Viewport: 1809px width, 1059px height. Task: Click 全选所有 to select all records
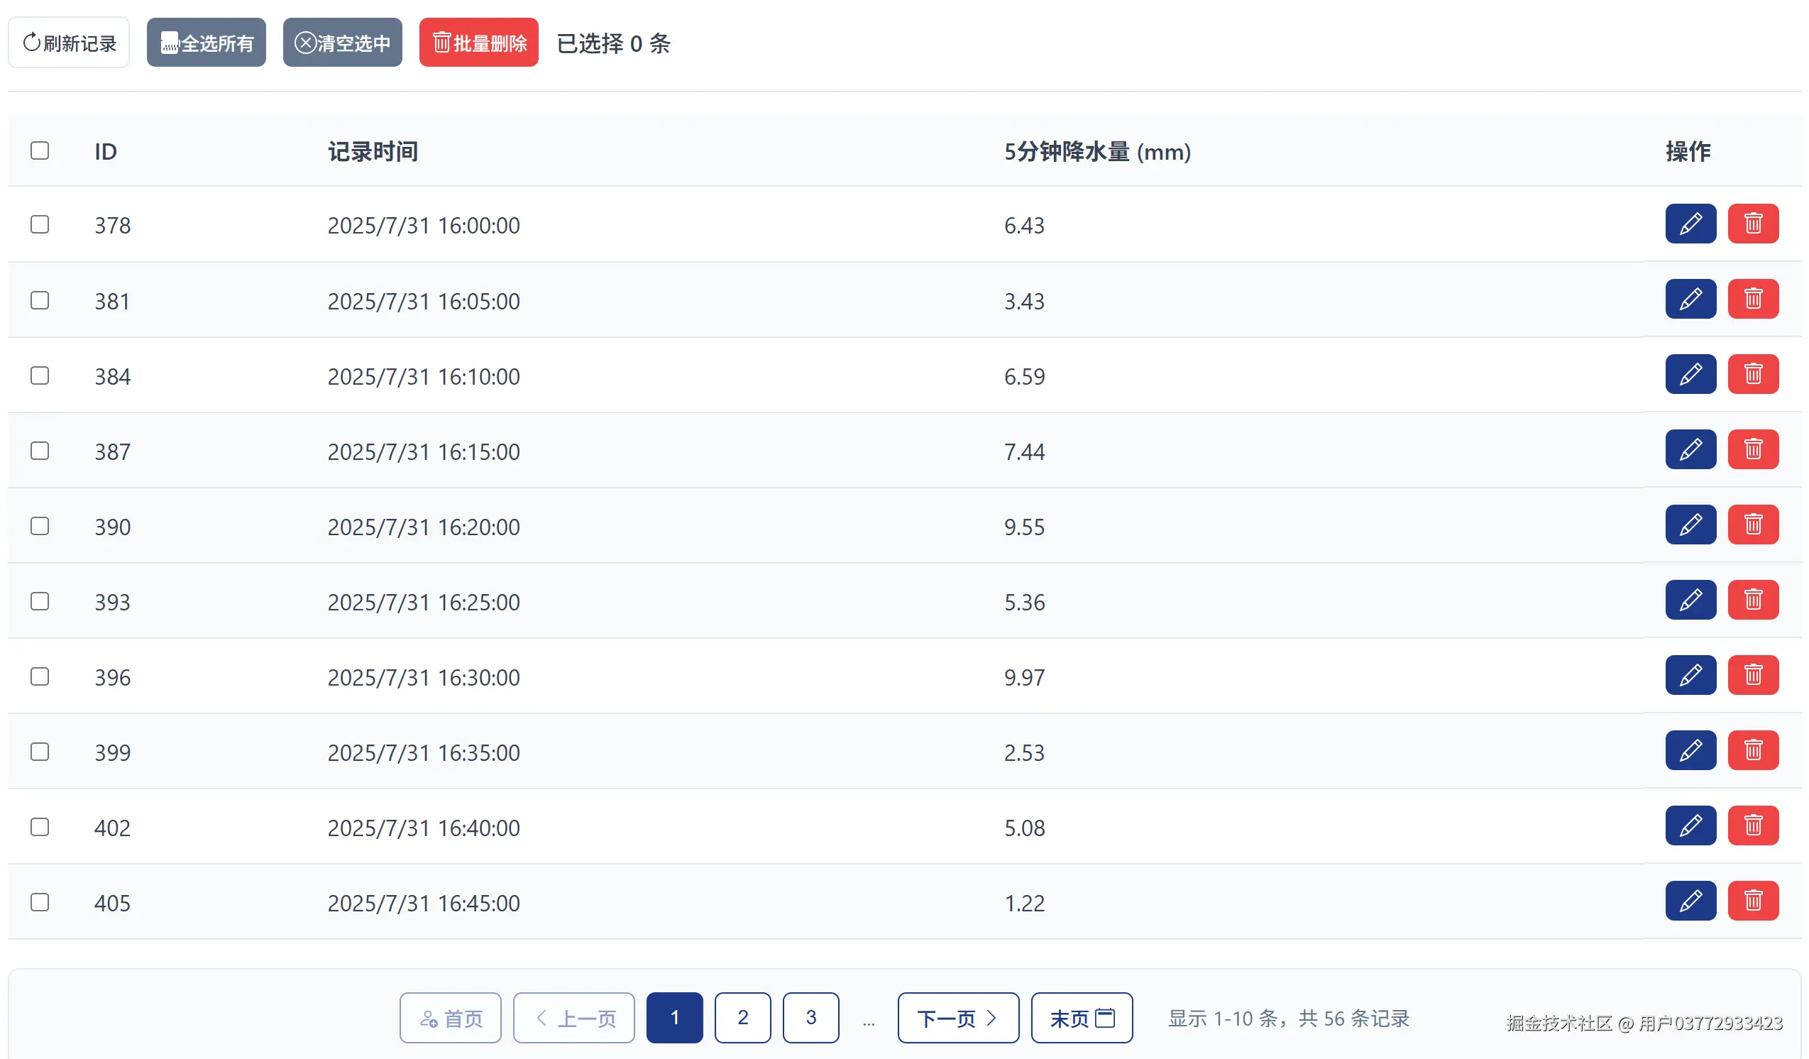click(x=206, y=43)
